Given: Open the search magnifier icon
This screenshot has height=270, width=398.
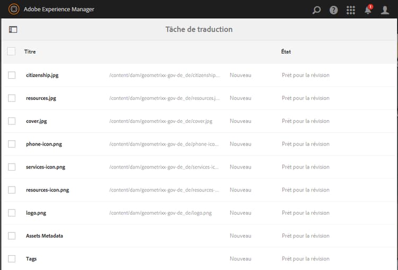Looking at the screenshot, I should coord(317,10).
